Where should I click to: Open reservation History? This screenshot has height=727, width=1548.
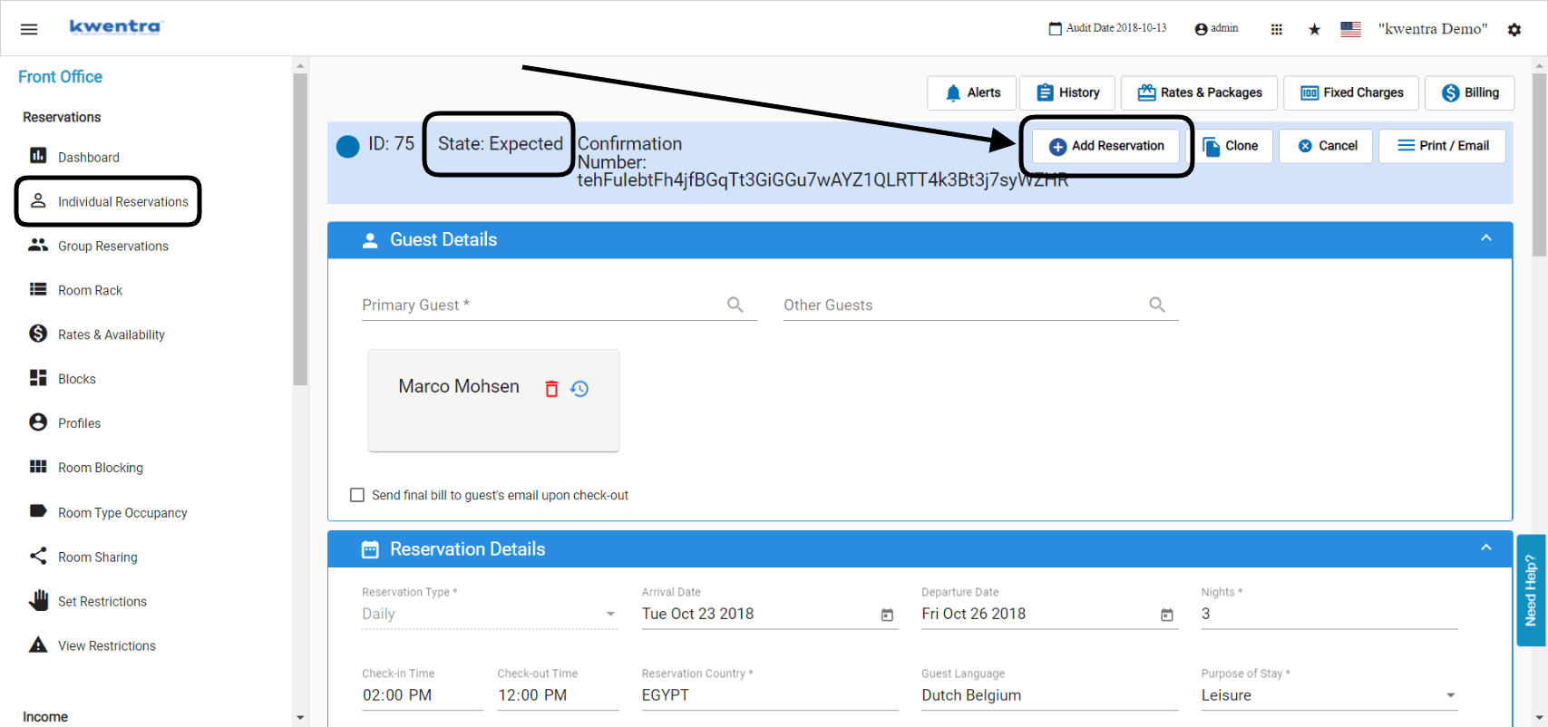(1068, 92)
